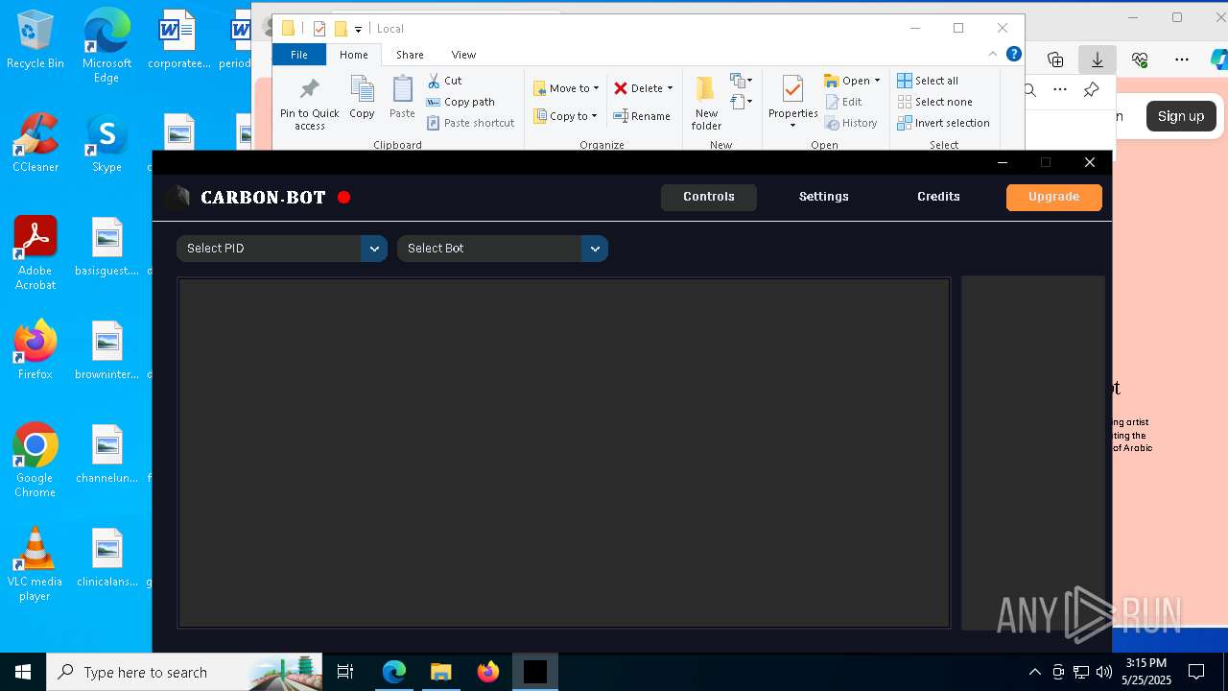Open the Copy to dropdown
Screen dimensions: 1228x691
coord(565,116)
